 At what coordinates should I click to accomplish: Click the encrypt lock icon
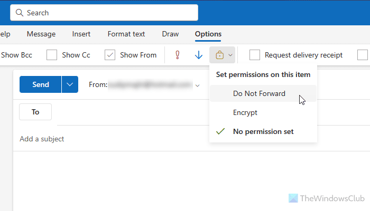point(219,55)
